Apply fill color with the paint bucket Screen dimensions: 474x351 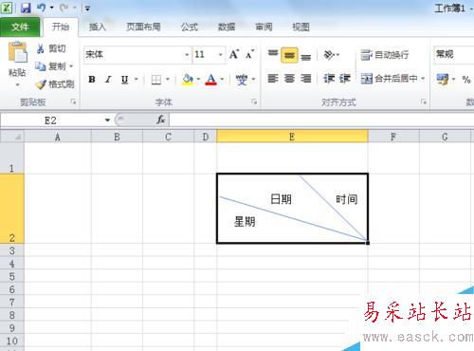[188, 80]
